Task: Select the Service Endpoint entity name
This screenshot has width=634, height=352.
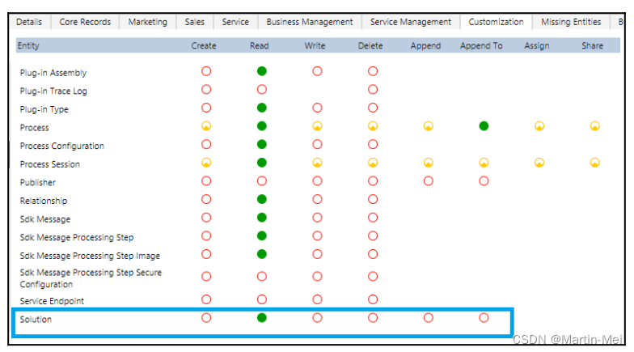Action: point(52,301)
